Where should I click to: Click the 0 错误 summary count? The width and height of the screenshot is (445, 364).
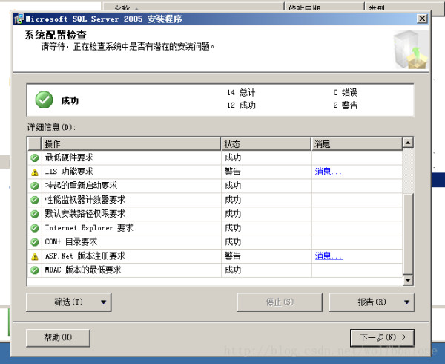pos(345,92)
